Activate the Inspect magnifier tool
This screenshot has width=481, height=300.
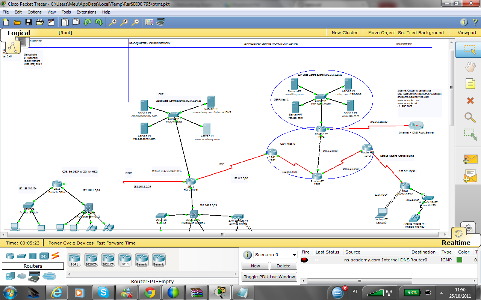coord(470,117)
